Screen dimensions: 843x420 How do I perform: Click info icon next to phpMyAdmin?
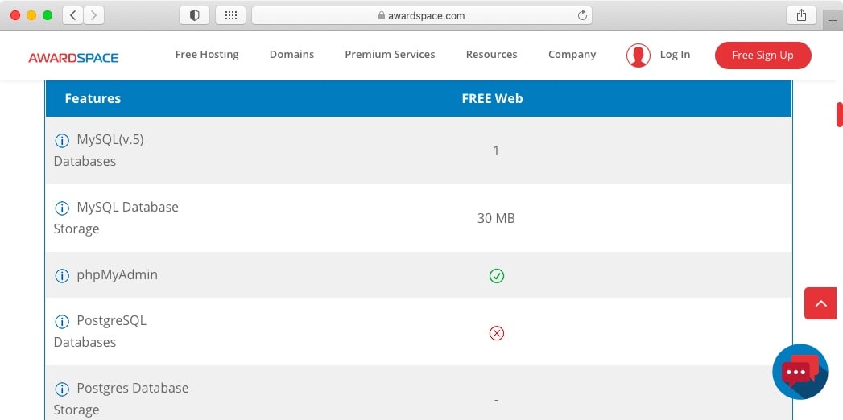click(x=62, y=276)
